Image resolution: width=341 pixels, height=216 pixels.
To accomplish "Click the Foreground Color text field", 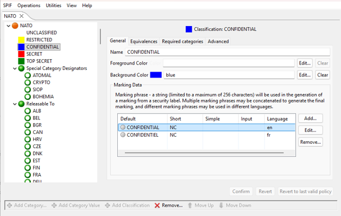I will click(229, 63).
